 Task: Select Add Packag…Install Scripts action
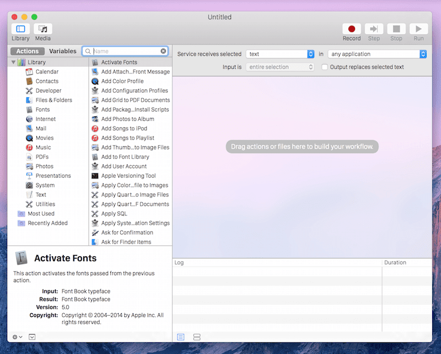(x=131, y=109)
